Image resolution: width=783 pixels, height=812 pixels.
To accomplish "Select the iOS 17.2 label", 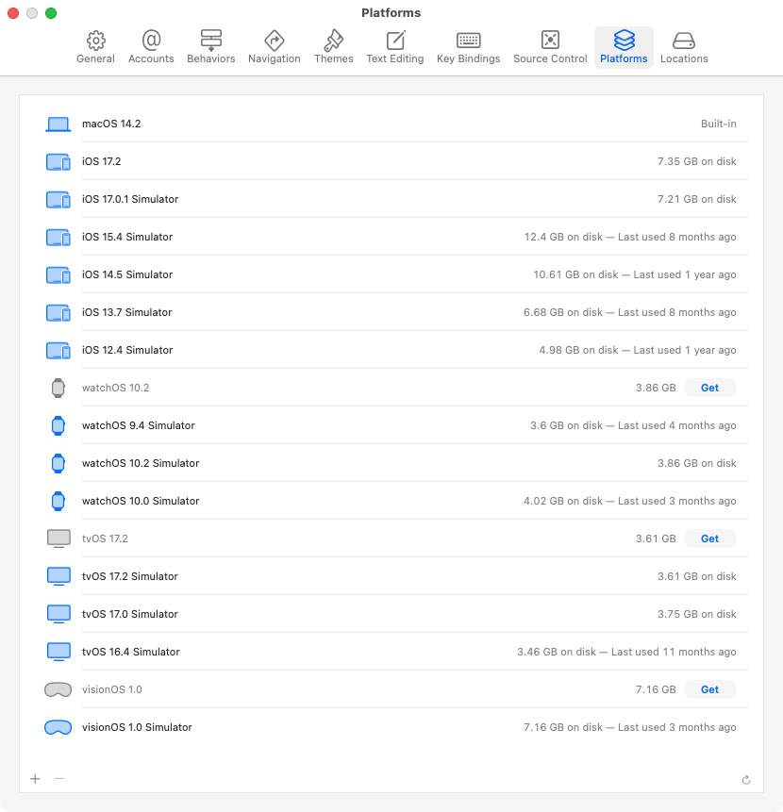I will point(102,161).
